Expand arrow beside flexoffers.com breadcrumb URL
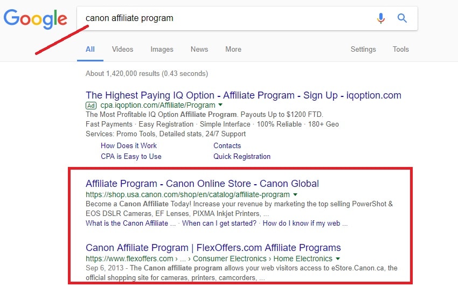The height and width of the screenshot is (286, 458). click(x=338, y=259)
